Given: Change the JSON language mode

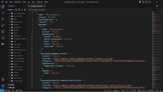Looking at the screenshot, I should point(133,90).
